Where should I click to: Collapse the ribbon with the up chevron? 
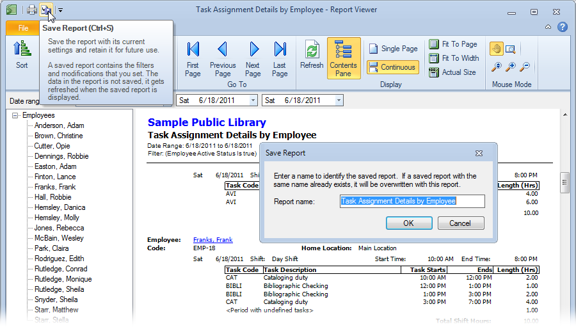point(548,27)
